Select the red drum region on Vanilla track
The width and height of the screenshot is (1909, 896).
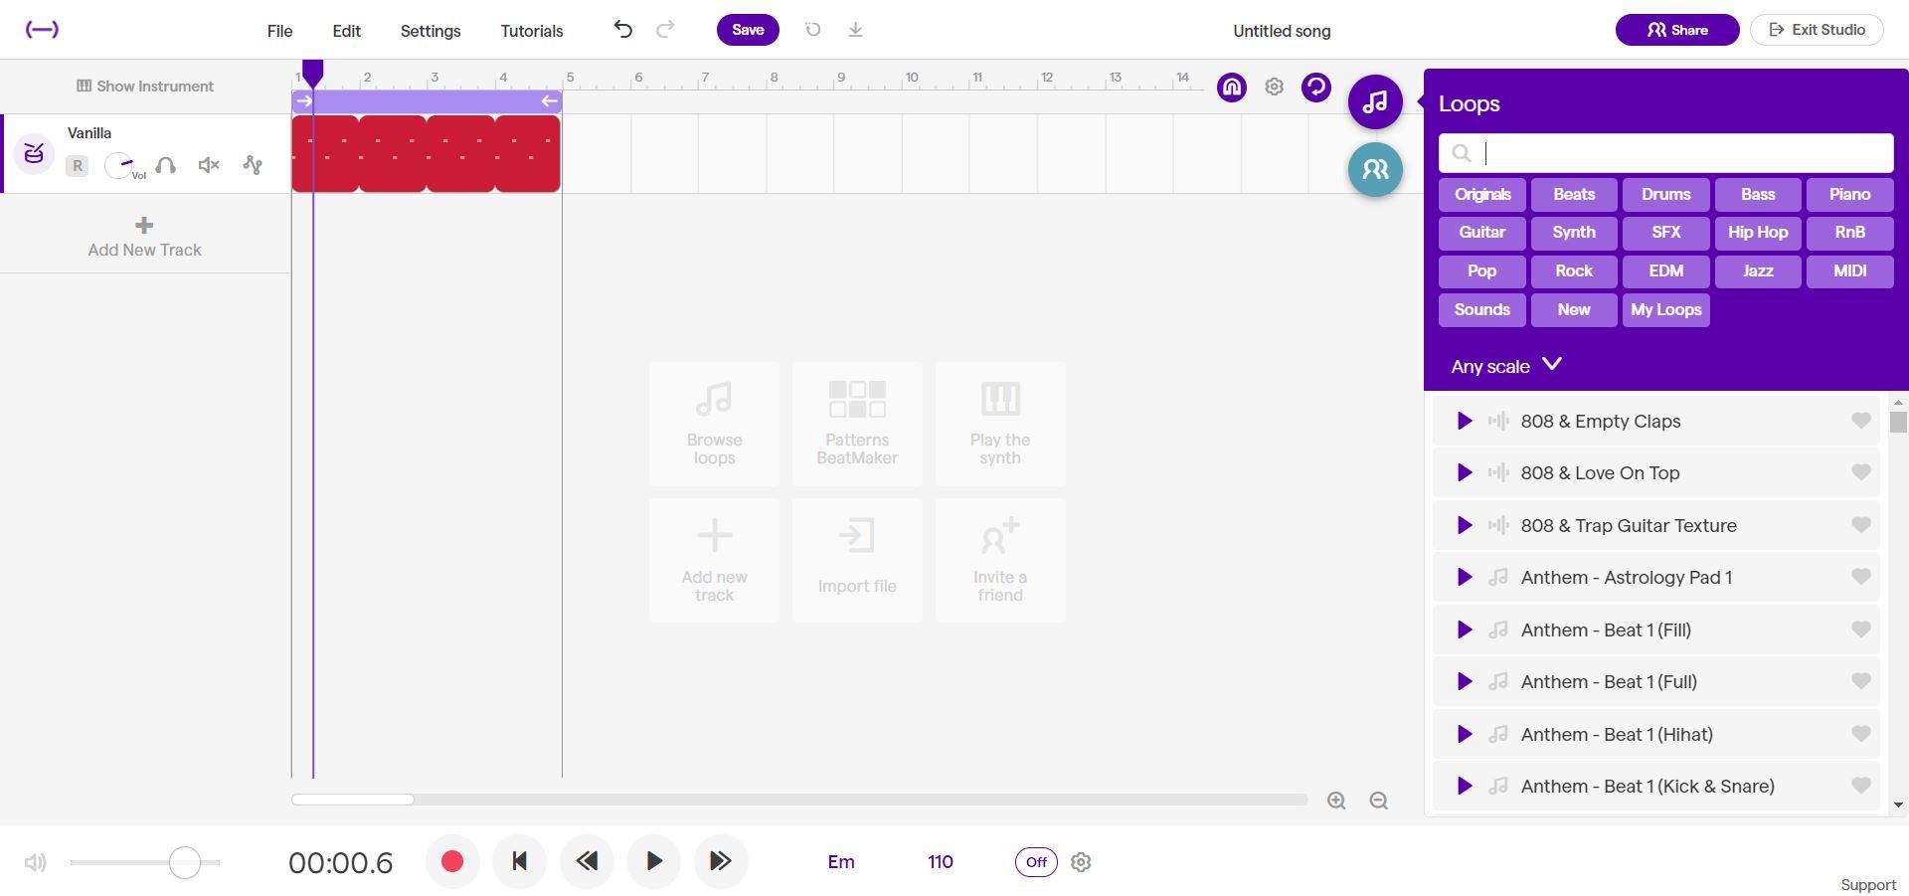click(426, 153)
